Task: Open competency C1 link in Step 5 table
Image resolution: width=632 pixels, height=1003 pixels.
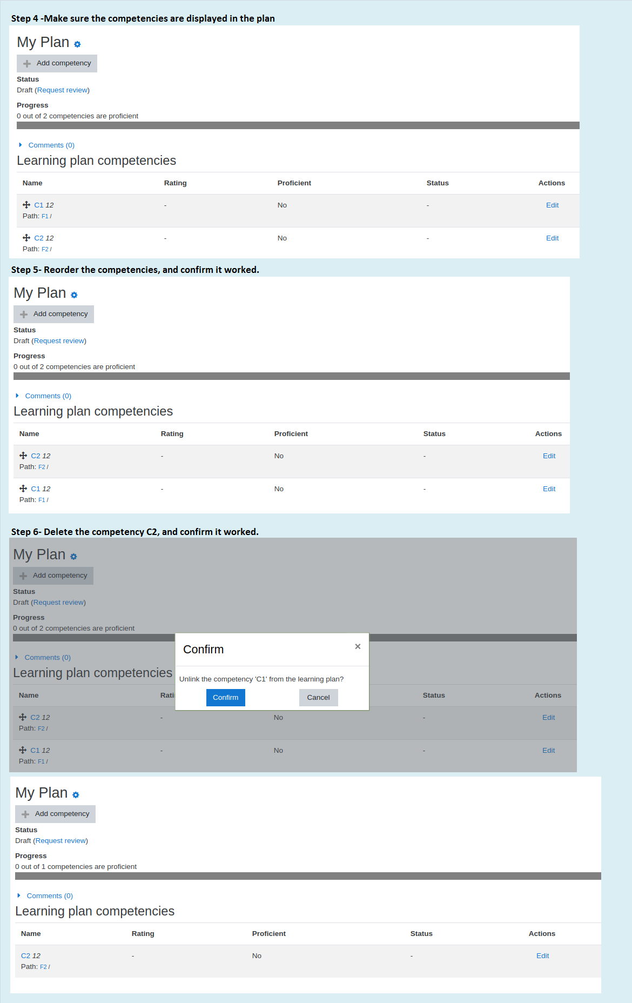Action: 36,489
